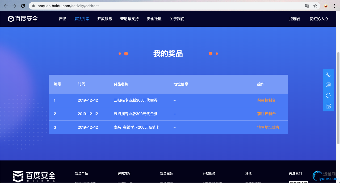Click the 百度安全 logo in top navigation
The image size is (340, 183).
tap(23, 19)
